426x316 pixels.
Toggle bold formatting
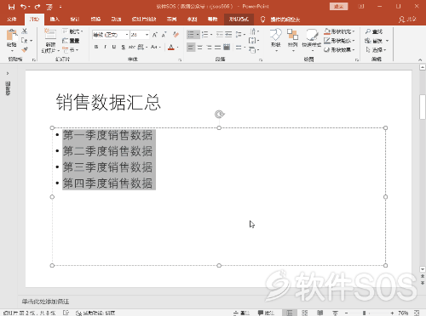tap(96, 47)
